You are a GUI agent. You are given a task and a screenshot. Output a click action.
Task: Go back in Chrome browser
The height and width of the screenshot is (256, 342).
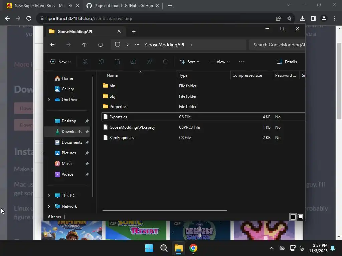7,19
